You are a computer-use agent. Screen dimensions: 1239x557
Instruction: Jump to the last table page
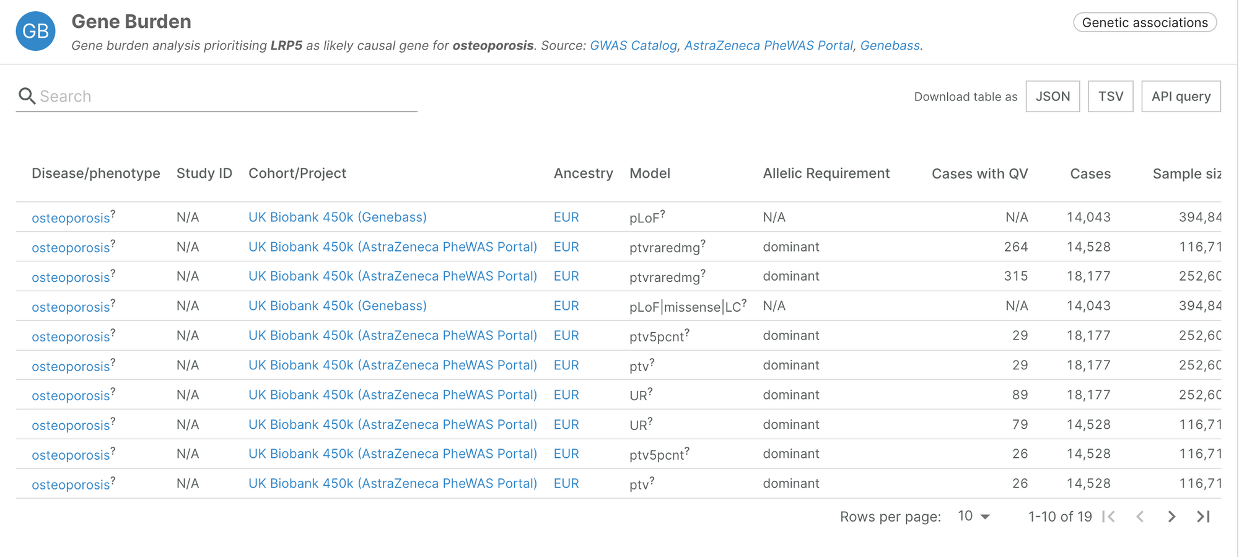point(1203,517)
